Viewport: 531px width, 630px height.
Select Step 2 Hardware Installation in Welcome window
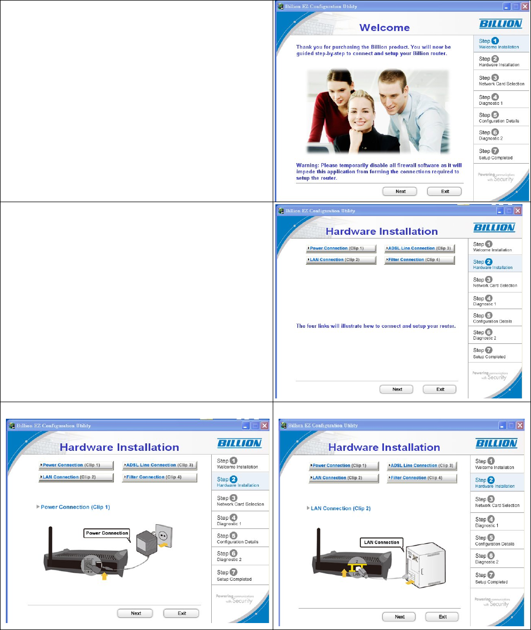click(501, 61)
